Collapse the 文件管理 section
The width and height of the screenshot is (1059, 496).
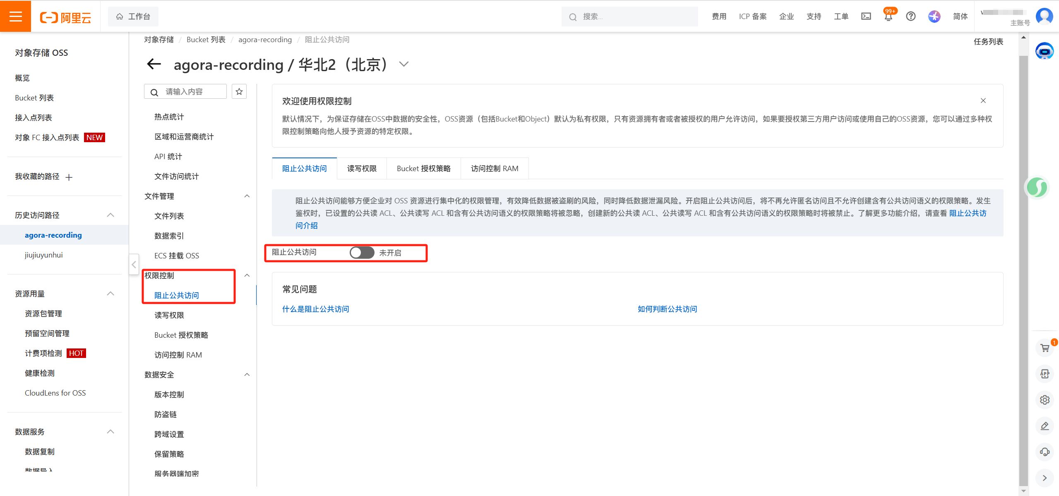coord(247,196)
